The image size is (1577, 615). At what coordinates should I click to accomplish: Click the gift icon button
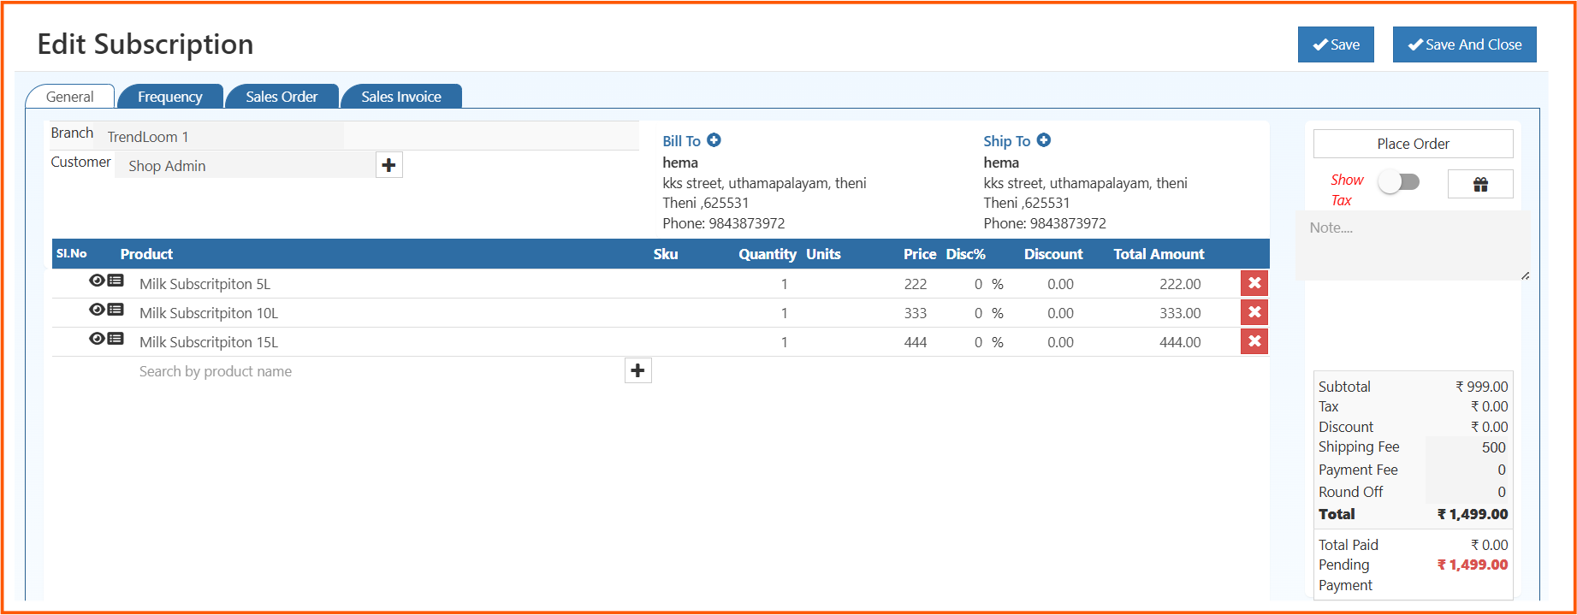point(1479,184)
